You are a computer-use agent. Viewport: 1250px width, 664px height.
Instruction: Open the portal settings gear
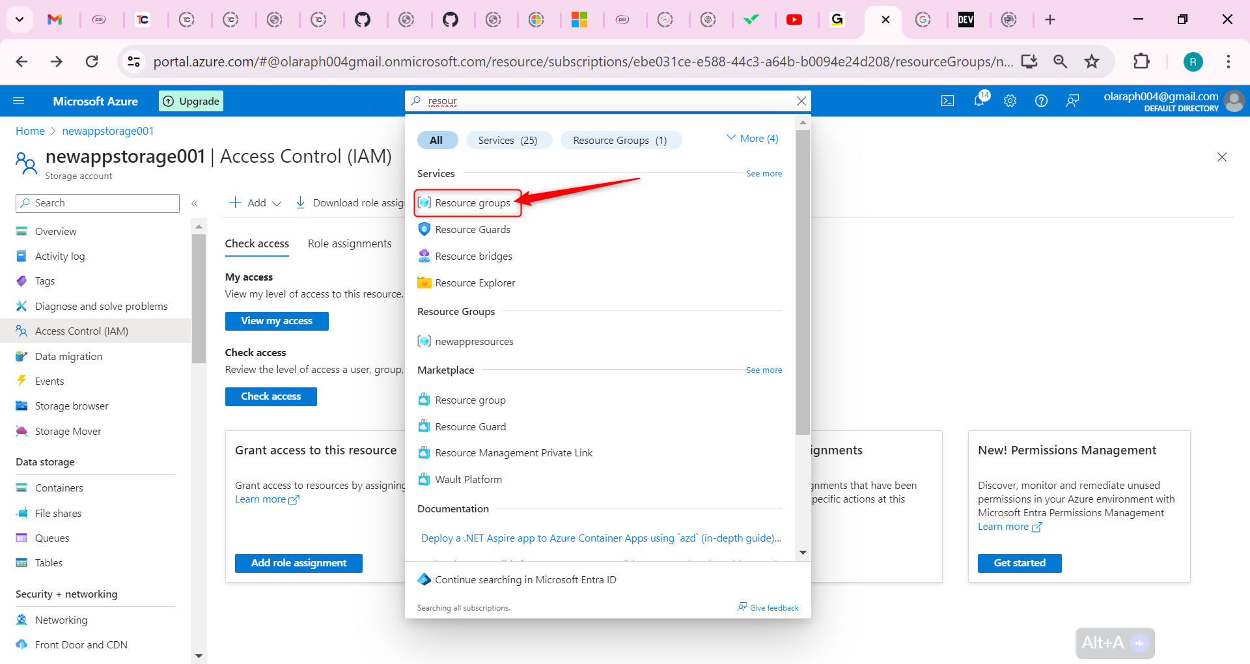[1010, 101]
